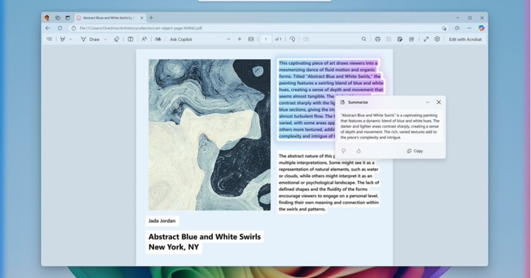The width and height of the screenshot is (531, 278).
Task: Toggle the page view layout icon
Action: tap(130, 39)
